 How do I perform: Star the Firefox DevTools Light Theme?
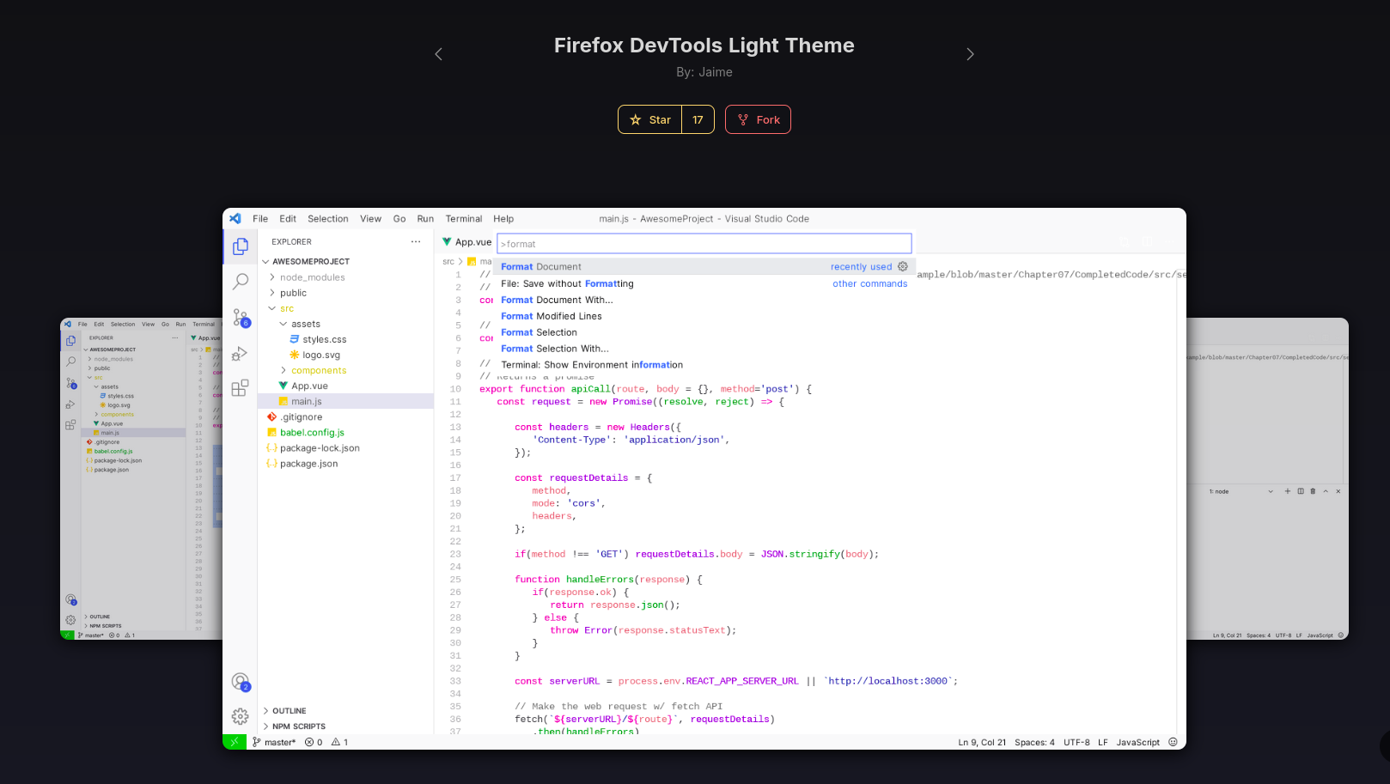click(650, 120)
